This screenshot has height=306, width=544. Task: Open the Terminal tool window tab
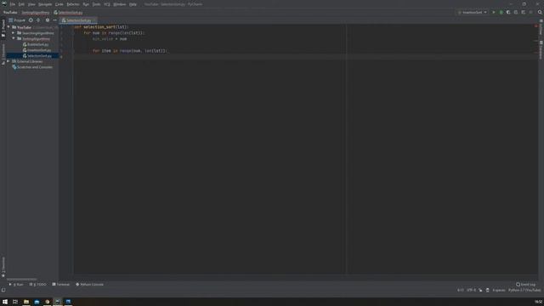(x=60, y=284)
